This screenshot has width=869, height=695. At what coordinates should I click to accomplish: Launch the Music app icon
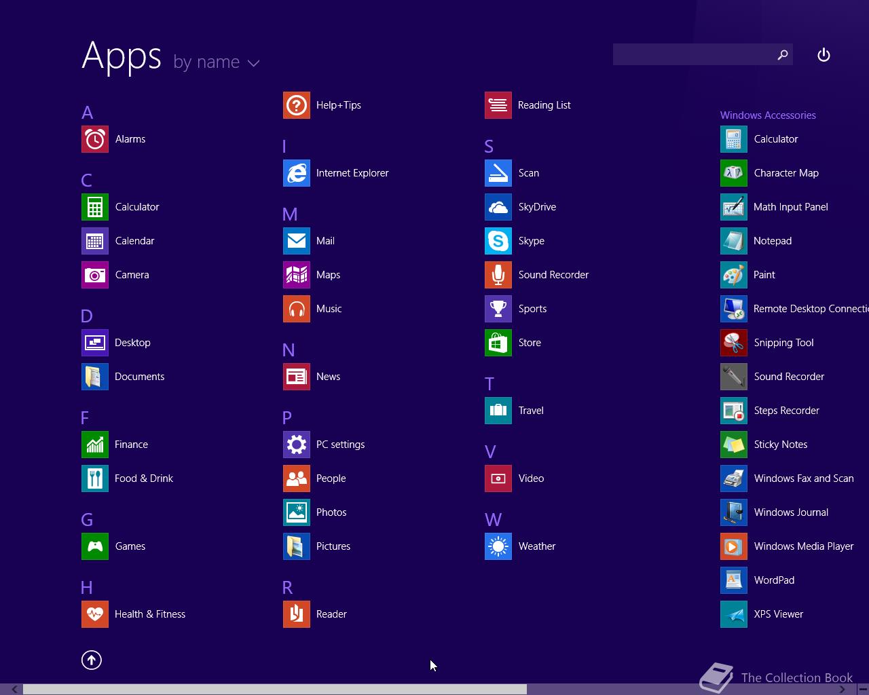(x=297, y=309)
